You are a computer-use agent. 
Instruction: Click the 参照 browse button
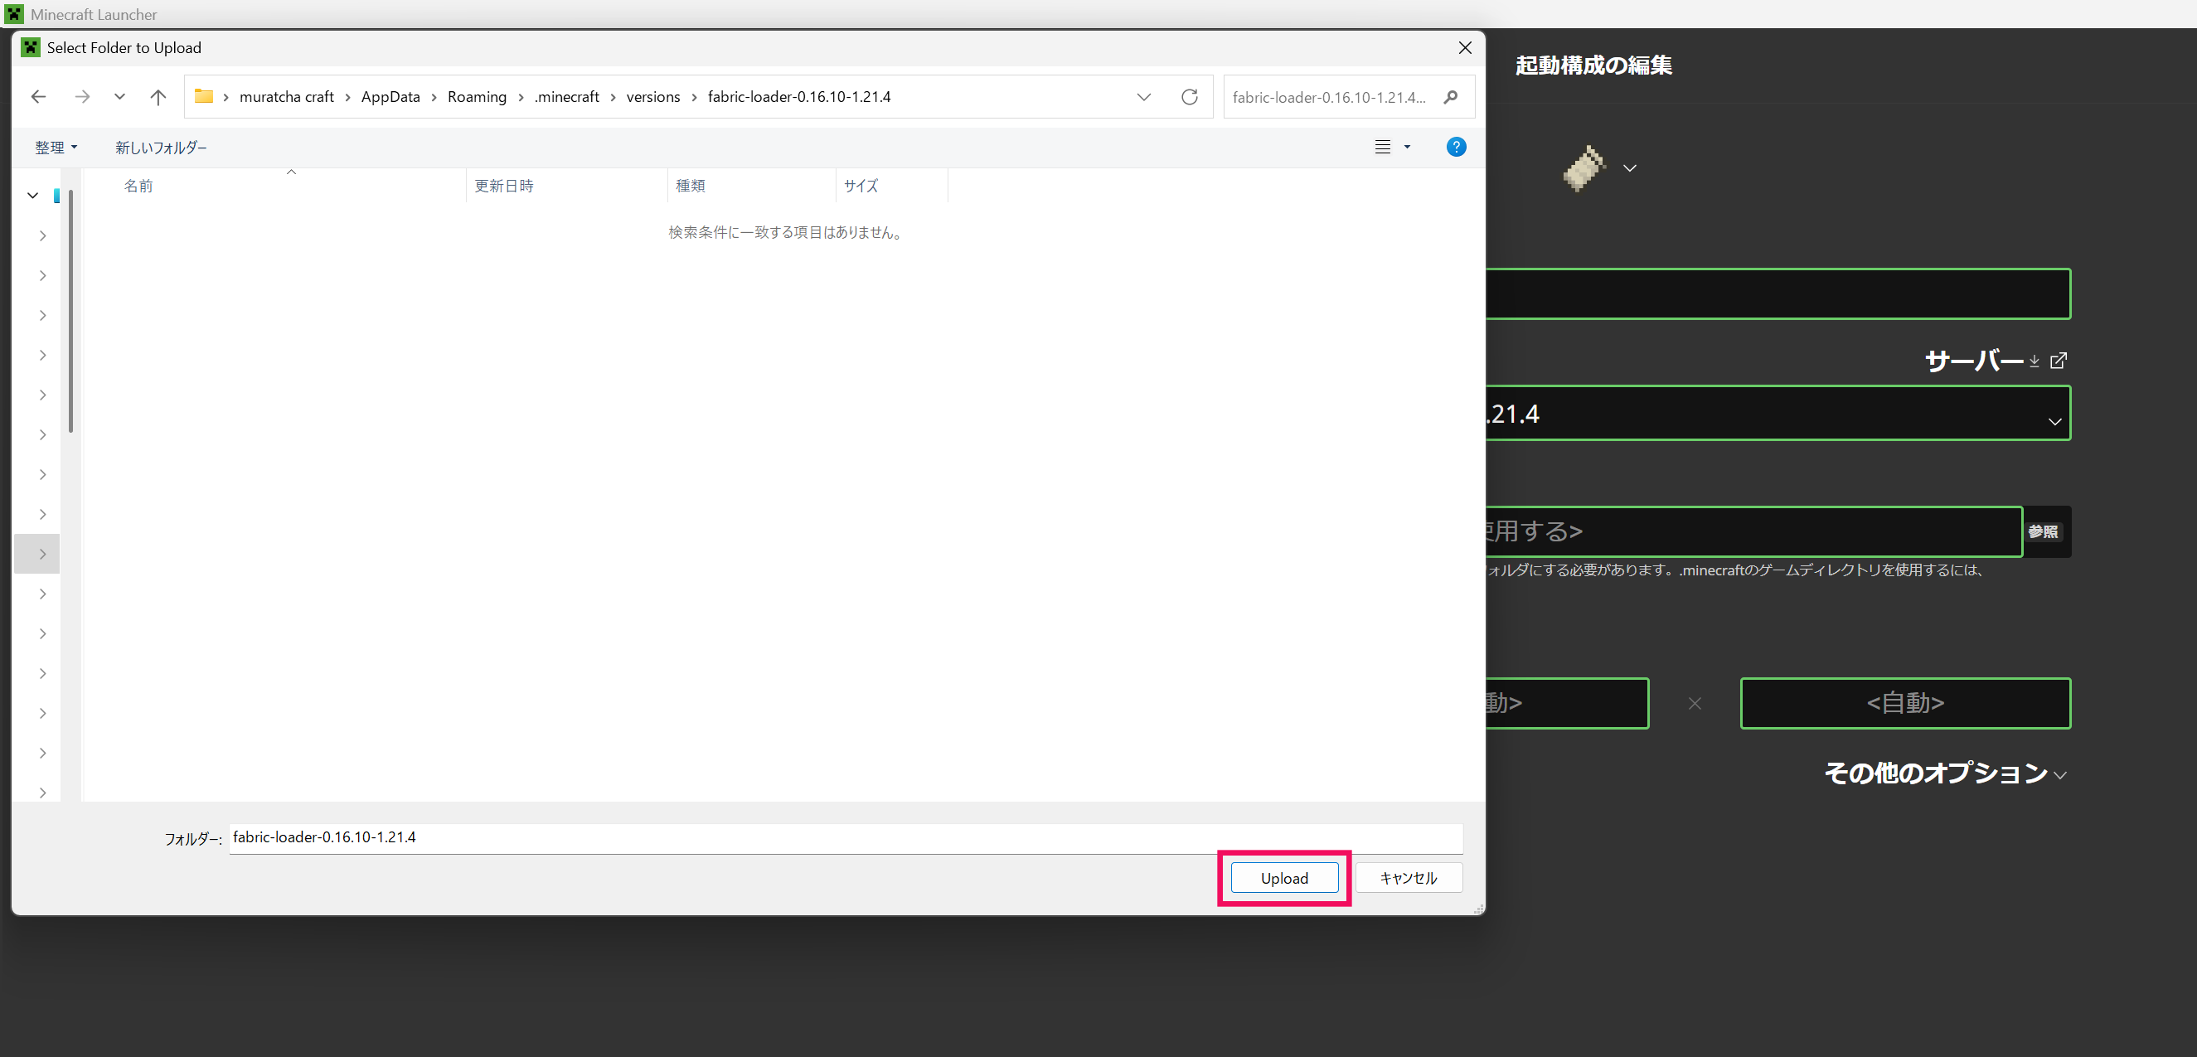(x=2044, y=531)
